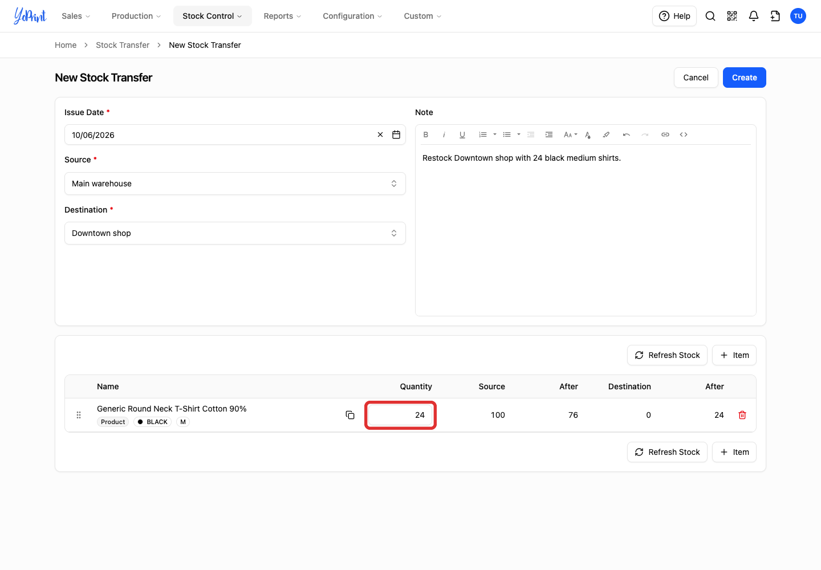Image resolution: width=821 pixels, height=570 pixels.
Task: Create the stock transfer
Action: click(x=745, y=78)
